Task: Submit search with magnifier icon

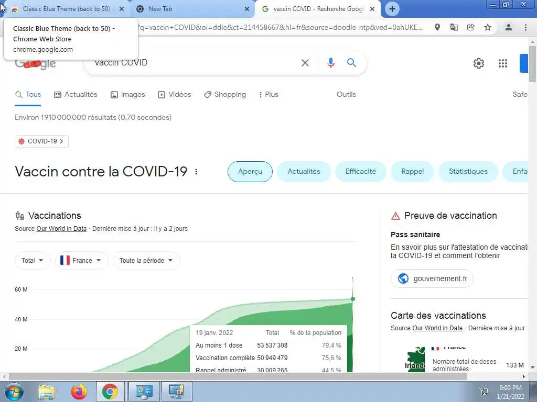Action: [351, 63]
